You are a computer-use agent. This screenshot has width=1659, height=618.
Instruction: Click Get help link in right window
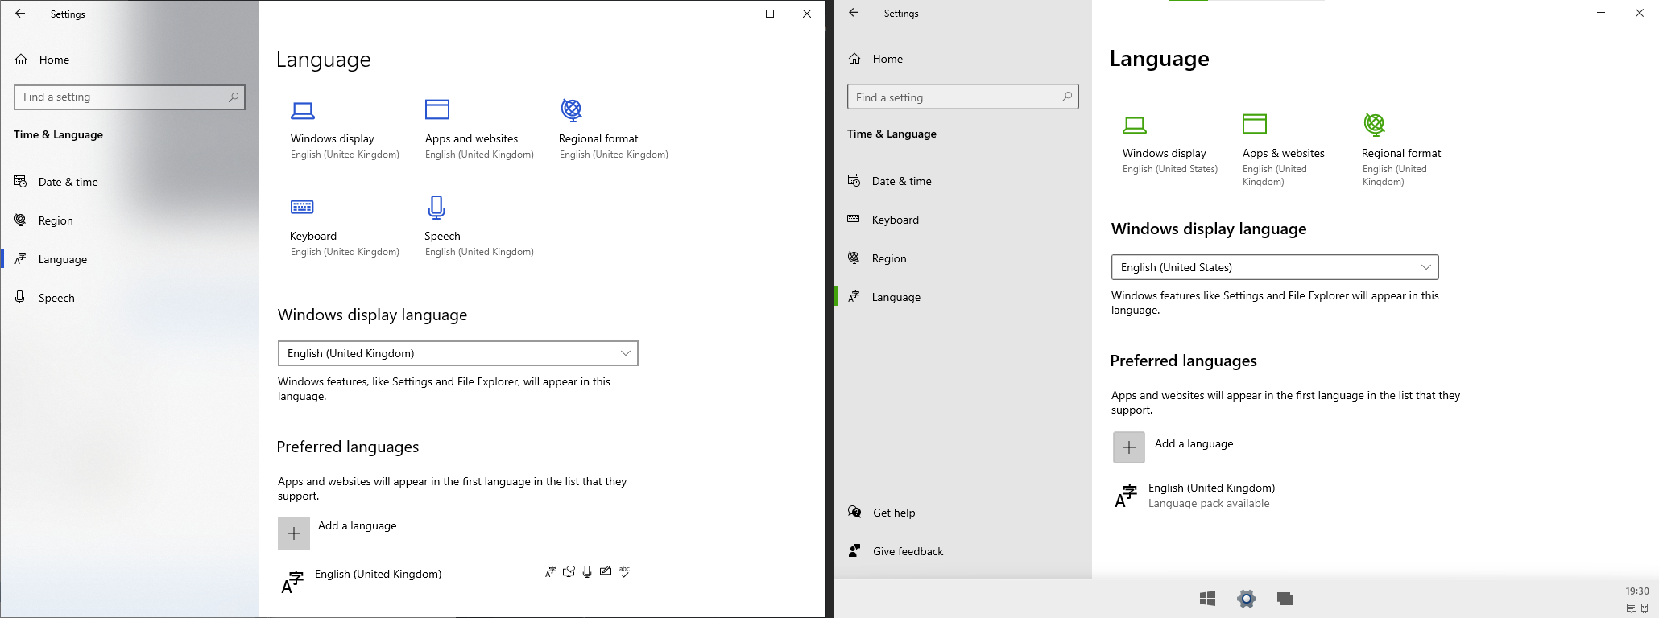click(x=894, y=513)
